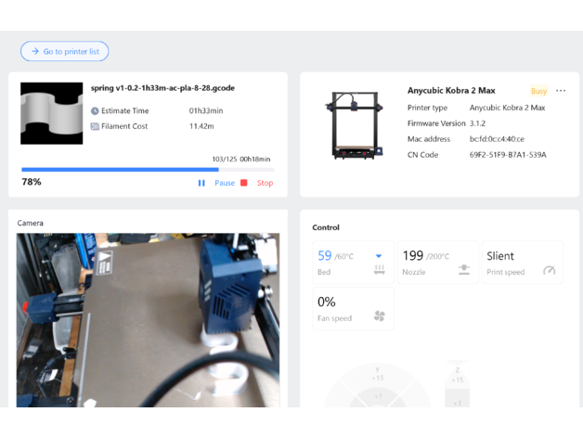
Task: Click the print progress bar
Action: tap(147, 170)
